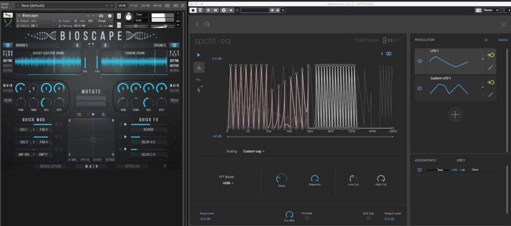This screenshot has width=511, height=226.
Task: Open the REVERB quick FX dropdown
Action: 149,130
